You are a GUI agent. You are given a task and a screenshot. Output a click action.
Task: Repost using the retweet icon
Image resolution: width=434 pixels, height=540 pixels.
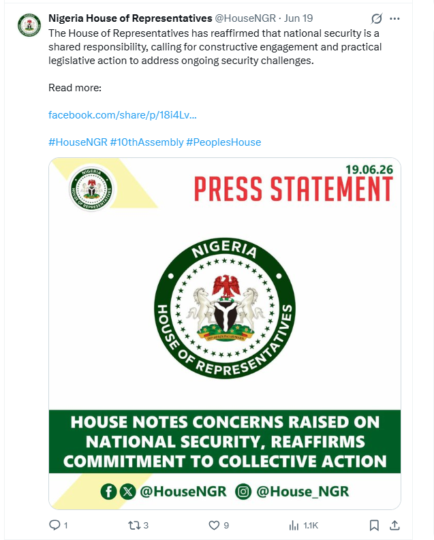tap(134, 525)
